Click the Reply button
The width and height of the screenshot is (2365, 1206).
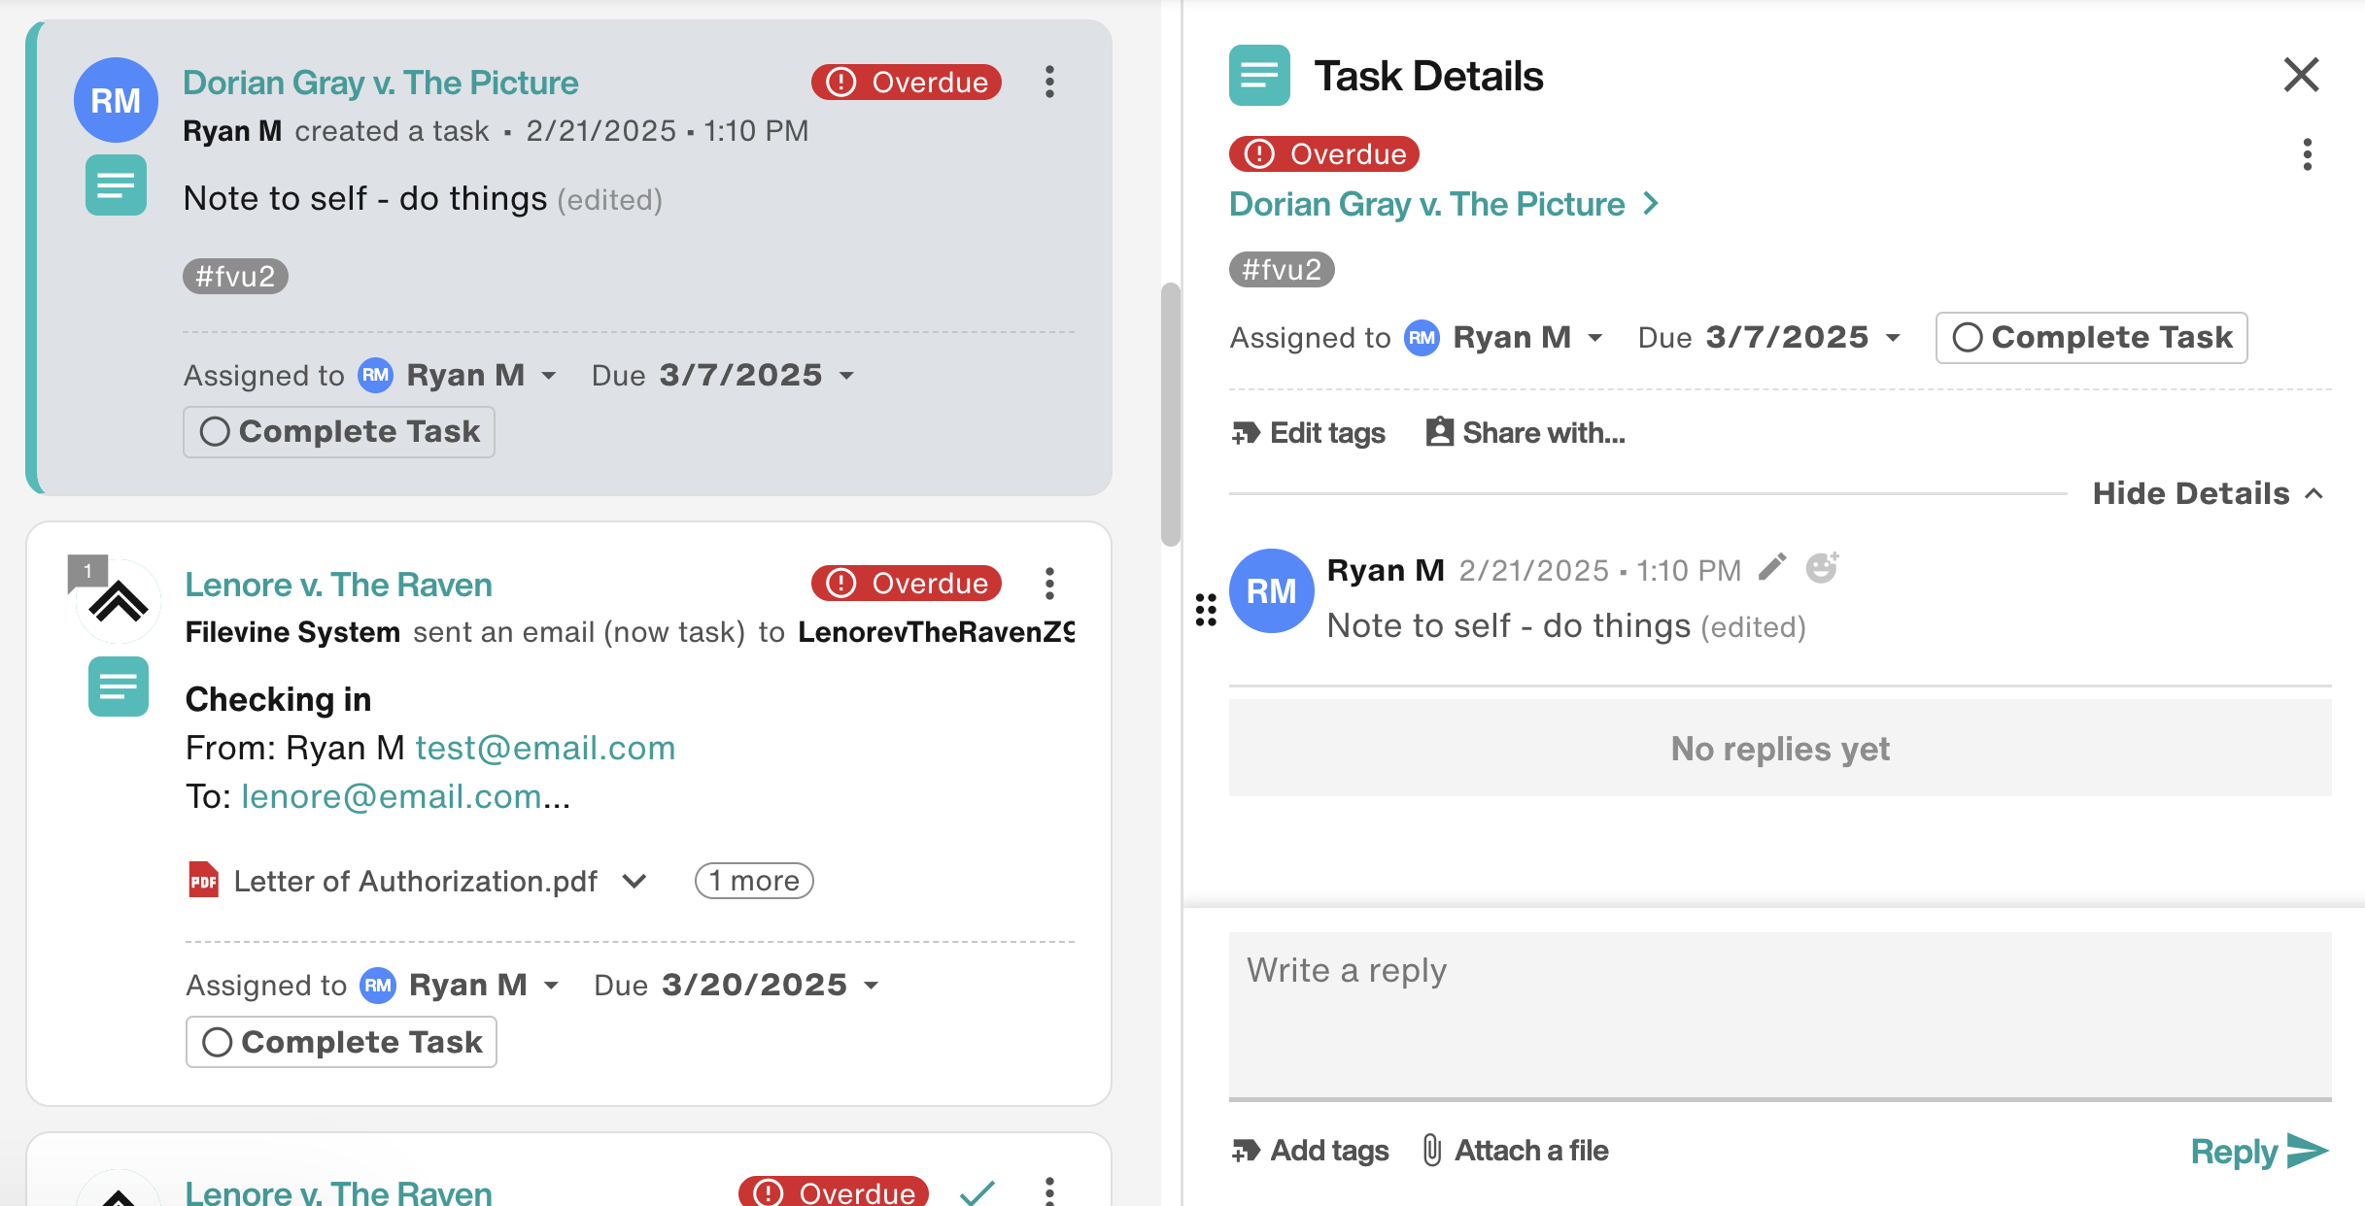[2259, 1151]
